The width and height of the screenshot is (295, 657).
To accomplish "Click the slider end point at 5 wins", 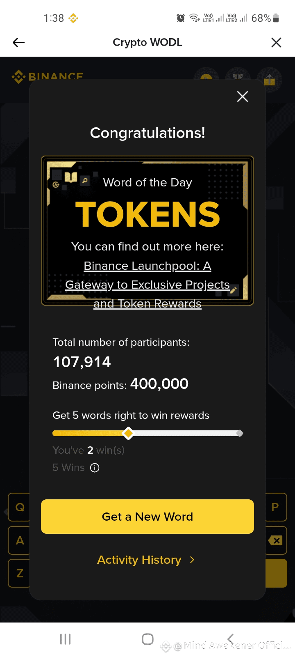I will pyautogui.click(x=240, y=433).
